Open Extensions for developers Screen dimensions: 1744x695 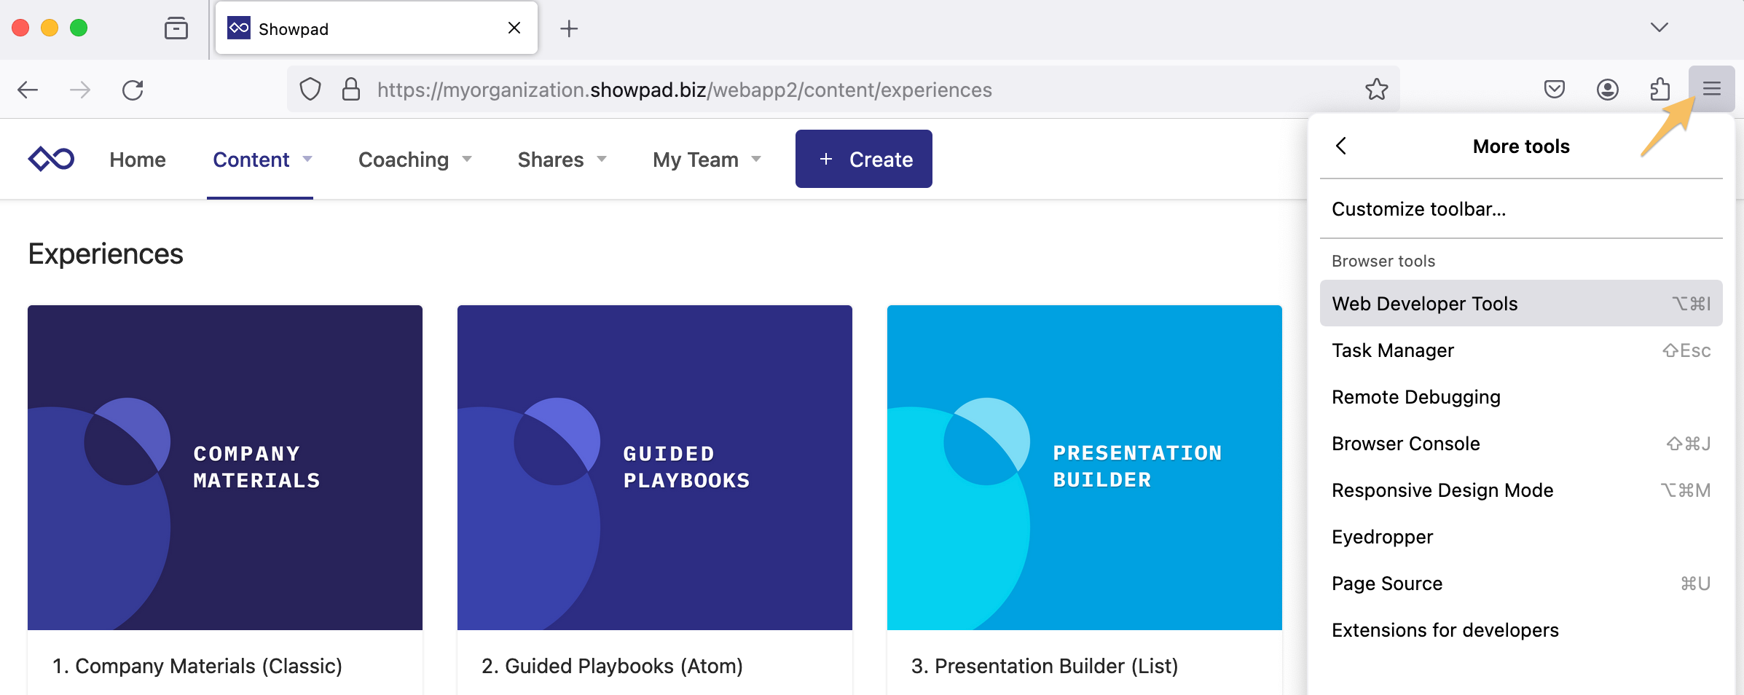(1521, 630)
